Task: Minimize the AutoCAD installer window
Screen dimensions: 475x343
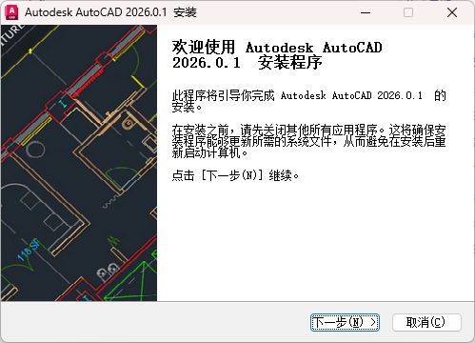Action: tap(366, 12)
